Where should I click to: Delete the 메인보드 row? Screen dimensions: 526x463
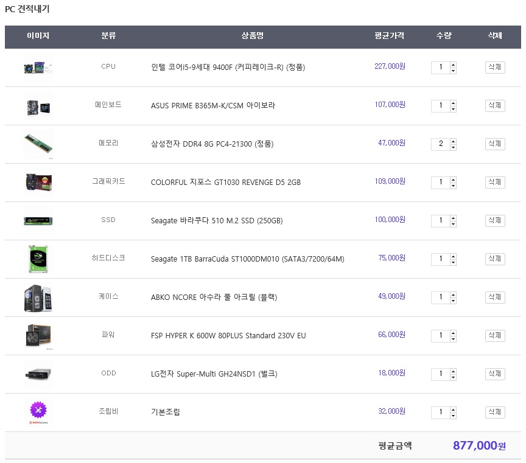click(x=495, y=105)
